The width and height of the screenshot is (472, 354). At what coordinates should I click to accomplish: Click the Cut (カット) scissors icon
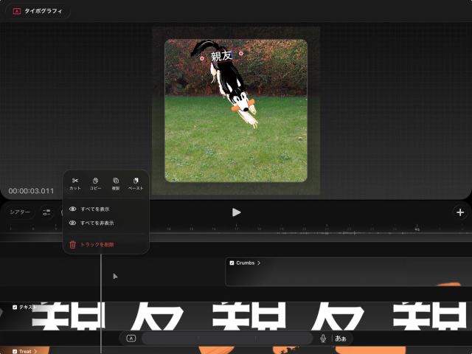pos(75,181)
